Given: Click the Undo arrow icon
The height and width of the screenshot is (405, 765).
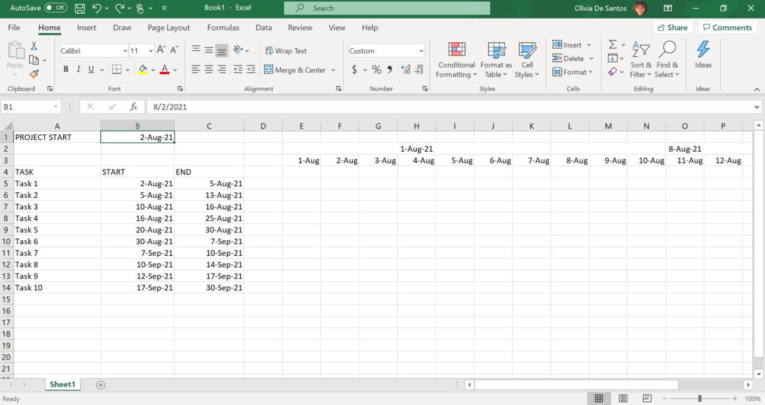Looking at the screenshot, I should [97, 8].
